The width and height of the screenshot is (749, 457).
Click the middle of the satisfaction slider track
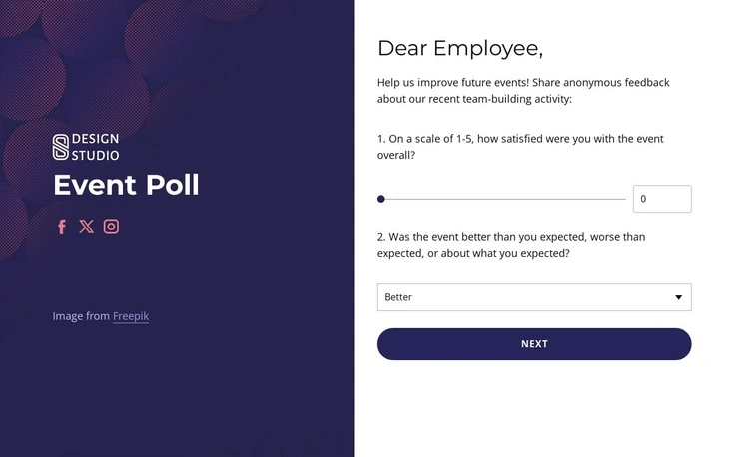[x=503, y=199]
